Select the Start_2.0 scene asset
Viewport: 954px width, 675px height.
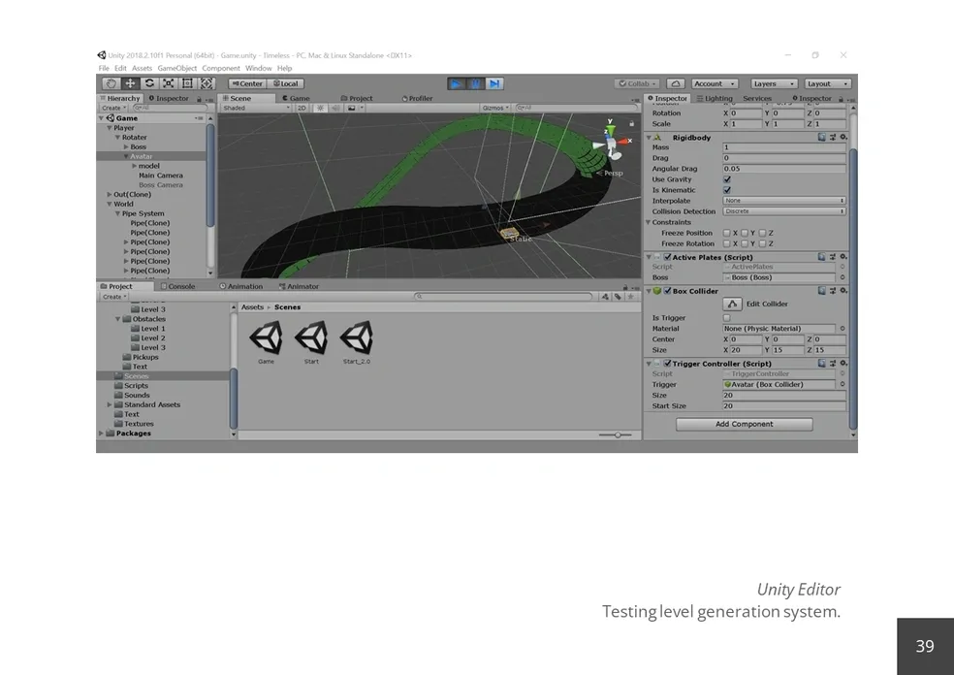coord(357,338)
